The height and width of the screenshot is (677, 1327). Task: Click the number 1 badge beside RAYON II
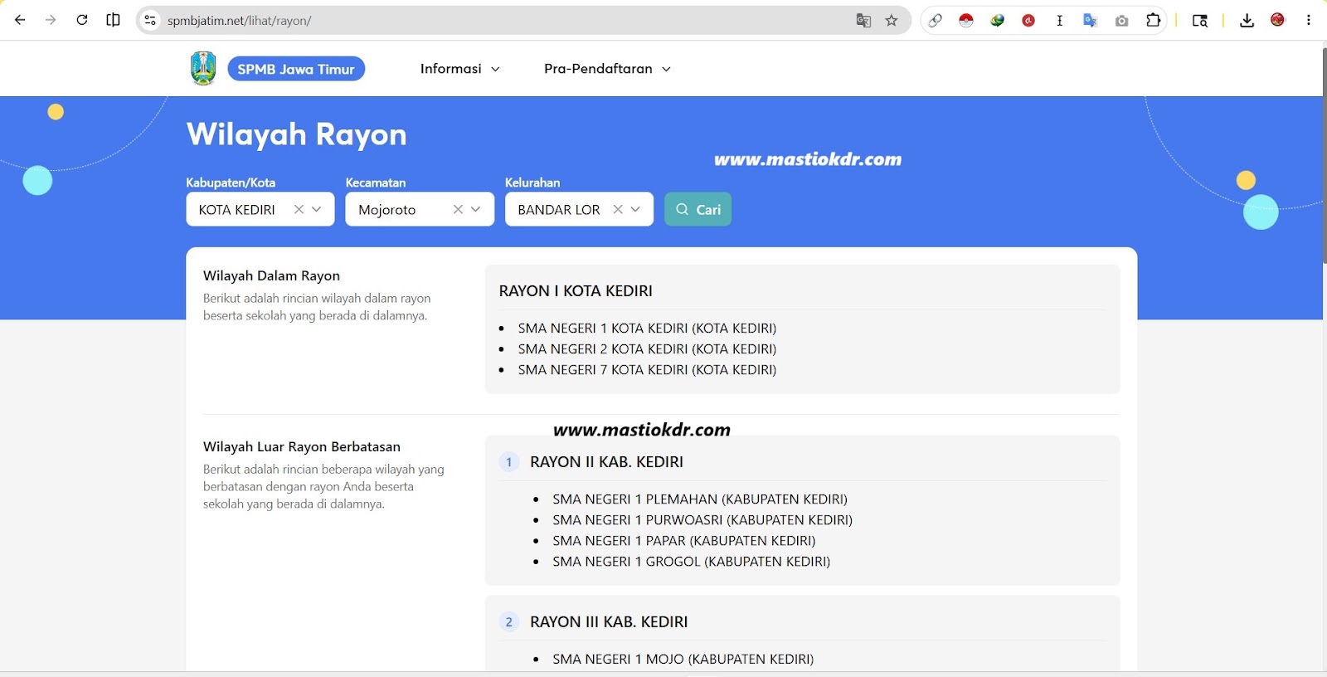[x=509, y=462]
